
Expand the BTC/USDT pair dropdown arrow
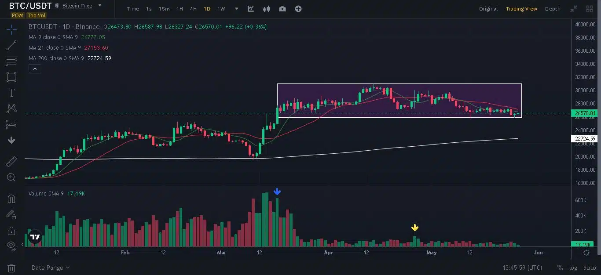[99, 6]
